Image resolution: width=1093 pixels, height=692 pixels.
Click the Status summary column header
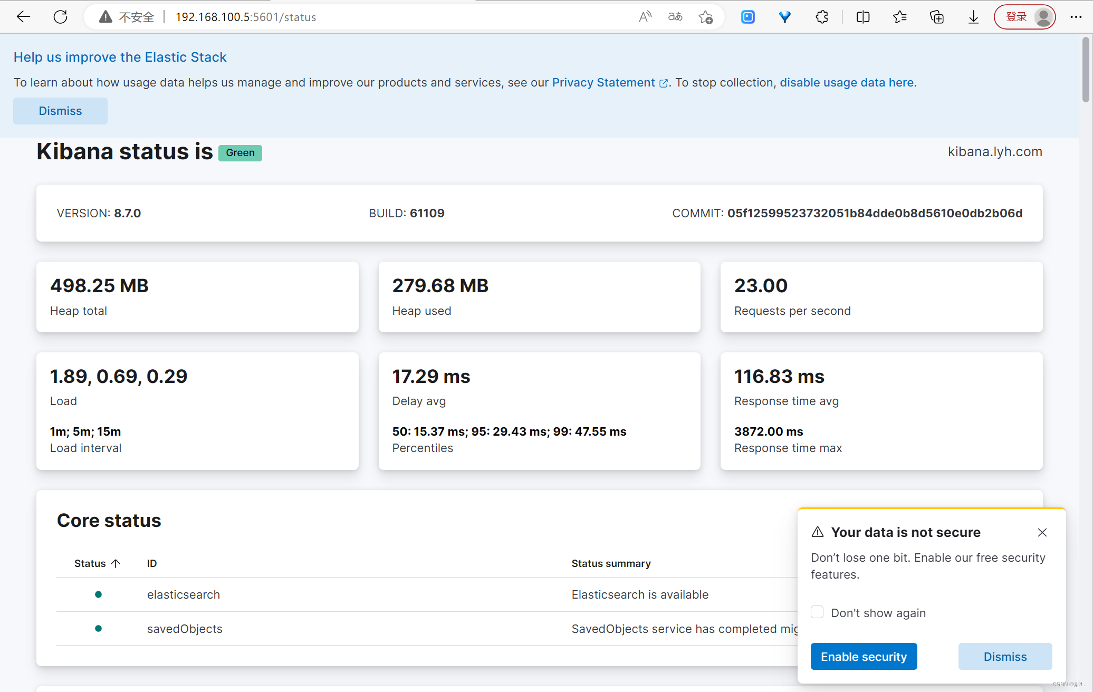pos(611,563)
